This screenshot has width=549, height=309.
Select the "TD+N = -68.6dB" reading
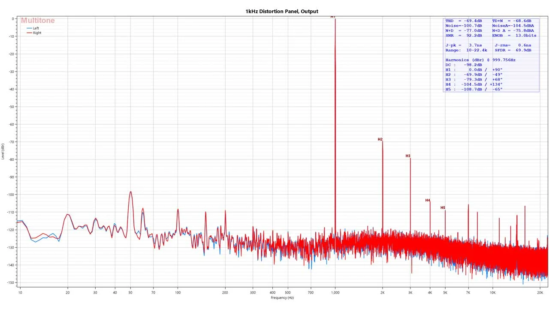(x=512, y=21)
